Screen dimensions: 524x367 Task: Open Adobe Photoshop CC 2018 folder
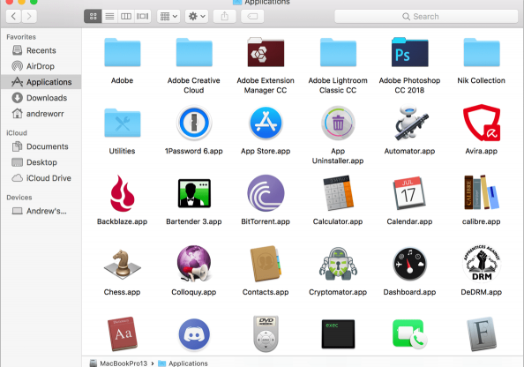409,52
